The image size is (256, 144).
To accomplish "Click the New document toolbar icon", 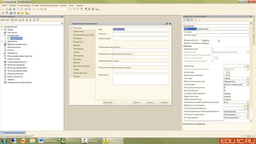I will point(3,9).
